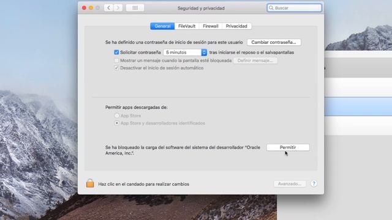Show all preferences via grid icon
Screen dimensions: 392x220
click(135, 8)
